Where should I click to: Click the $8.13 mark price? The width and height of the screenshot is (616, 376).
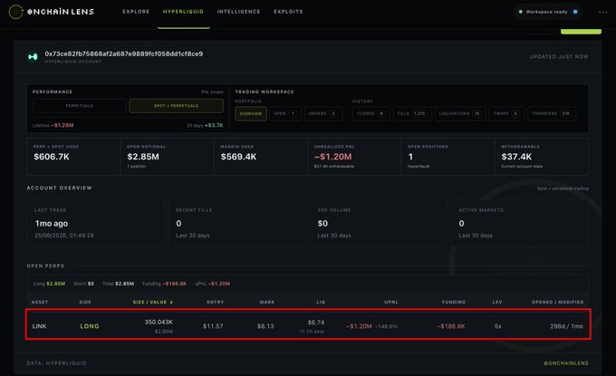(265, 326)
